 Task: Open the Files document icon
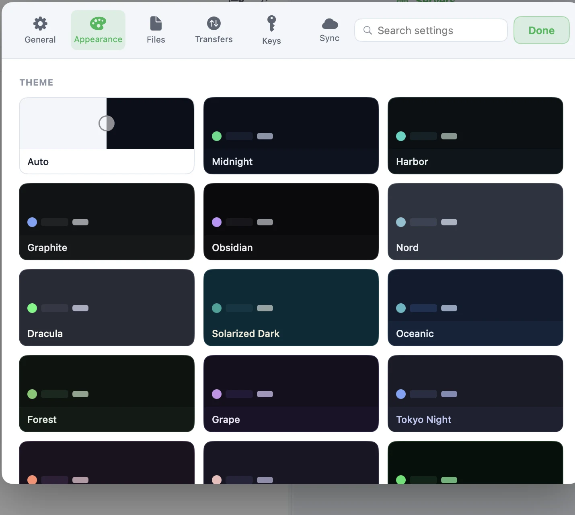click(156, 23)
